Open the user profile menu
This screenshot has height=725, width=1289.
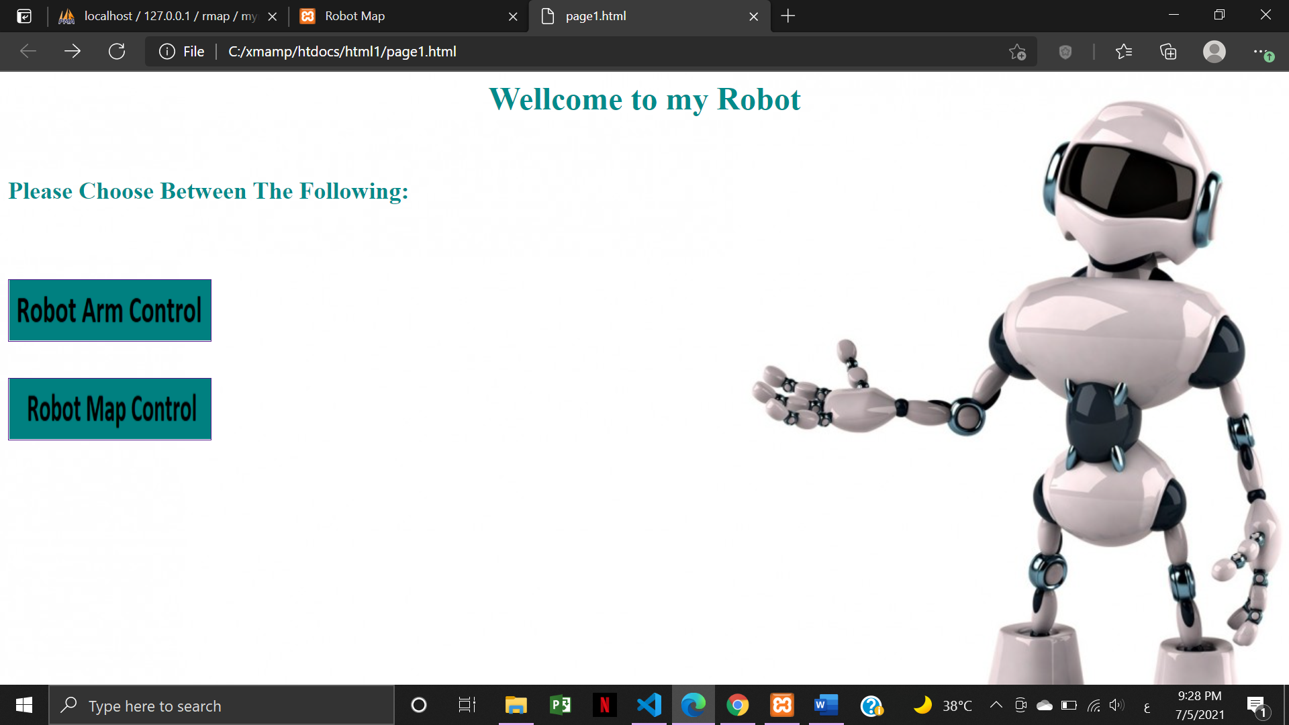coord(1214,52)
